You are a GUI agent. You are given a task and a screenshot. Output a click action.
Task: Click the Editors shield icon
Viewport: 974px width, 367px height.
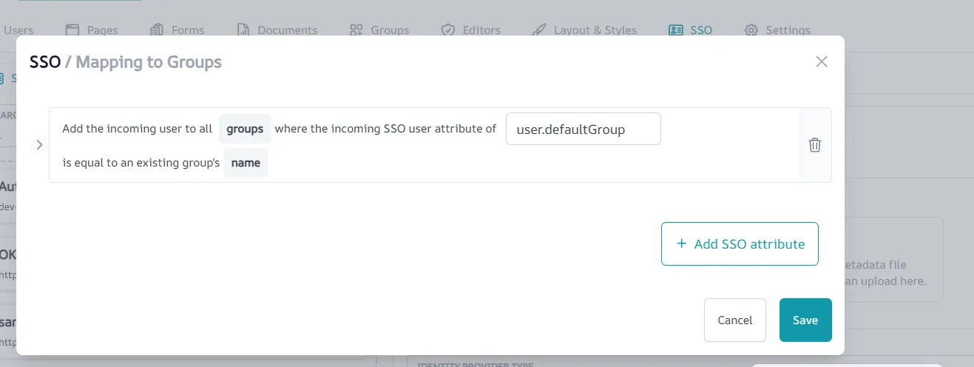447,30
